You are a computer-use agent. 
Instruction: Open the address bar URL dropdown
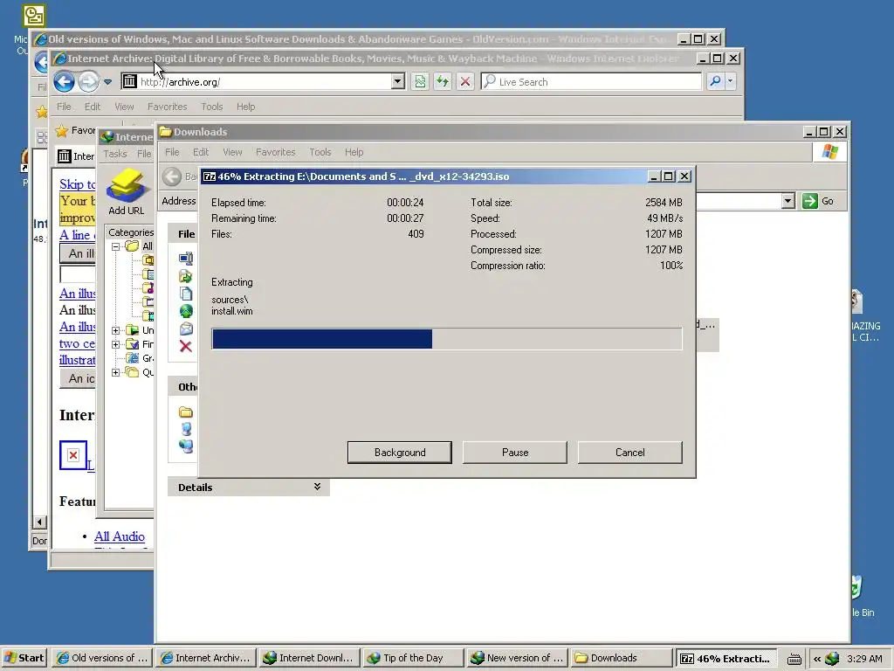click(398, 81)
